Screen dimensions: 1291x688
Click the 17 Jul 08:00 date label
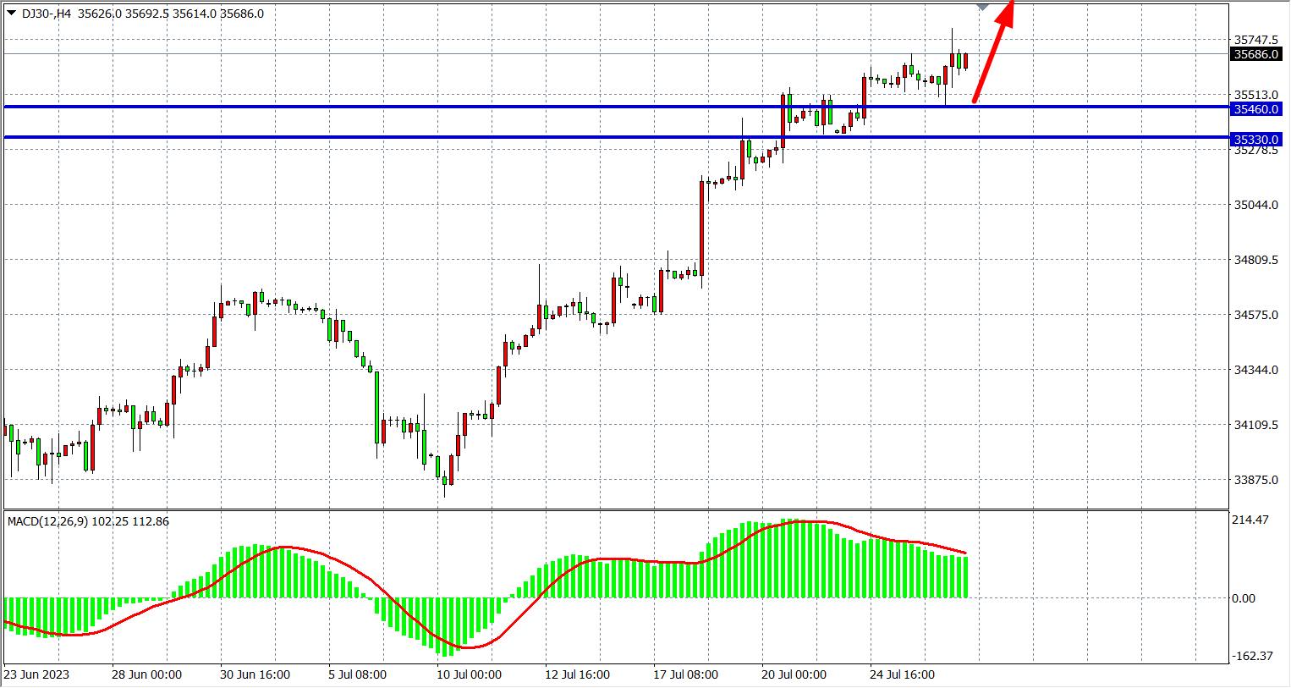click(x=685, y=674)
